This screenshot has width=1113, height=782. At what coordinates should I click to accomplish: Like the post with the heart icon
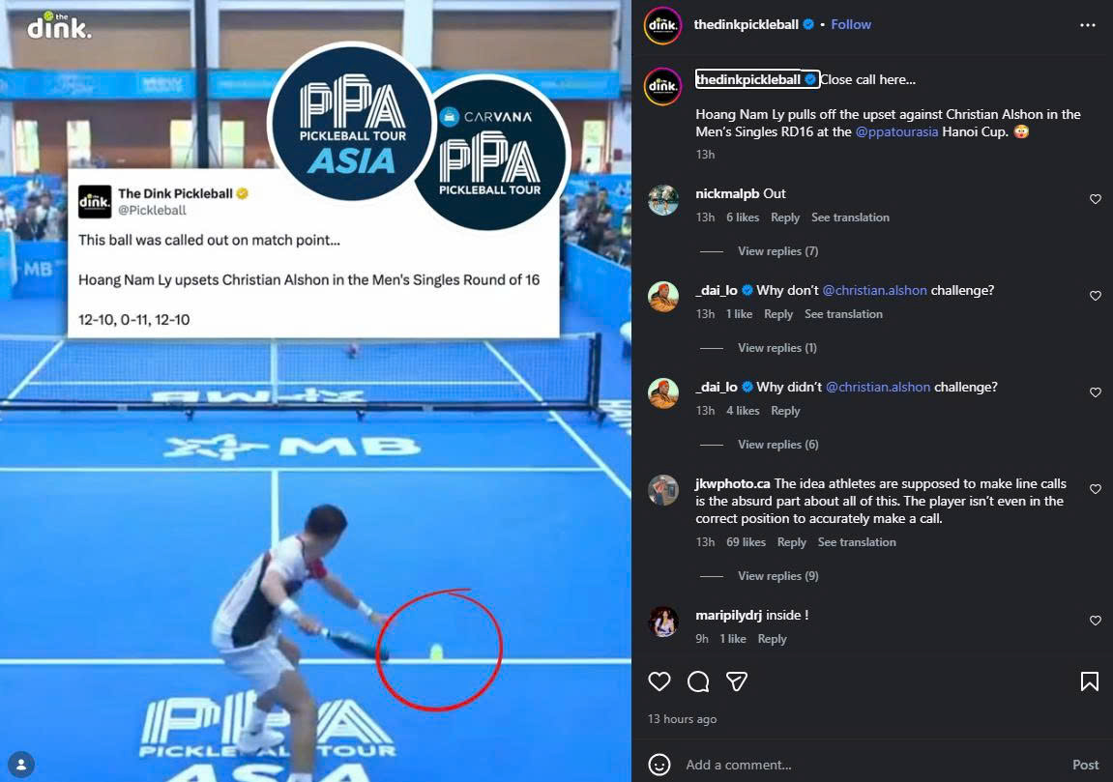click(659, 681)
